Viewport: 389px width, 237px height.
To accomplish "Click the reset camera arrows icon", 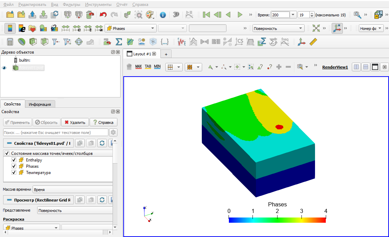I will click(316, 28).
